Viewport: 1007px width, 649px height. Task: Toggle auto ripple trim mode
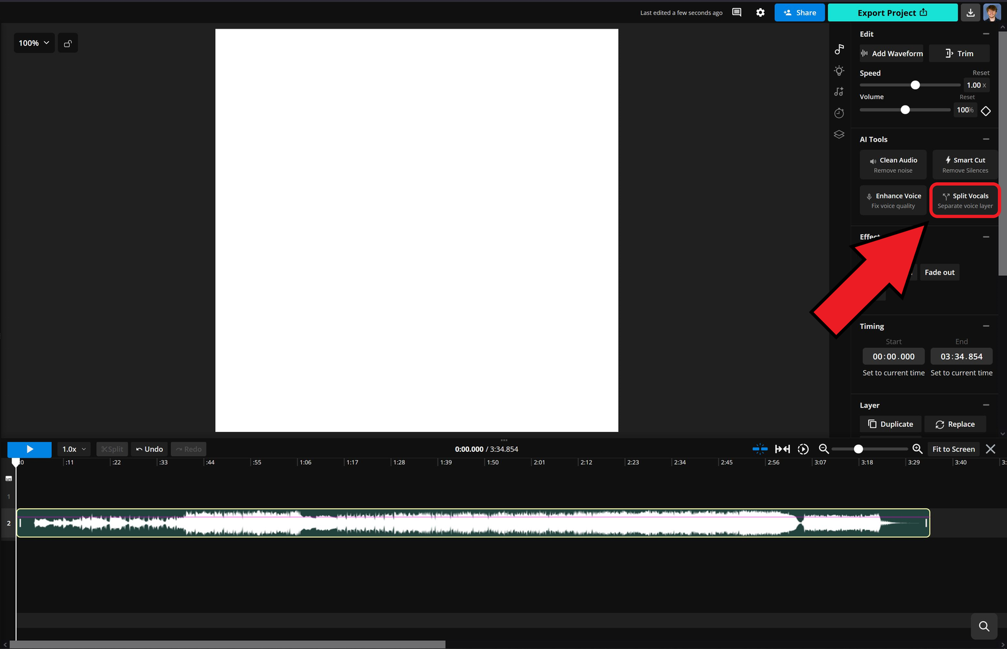[782, 449]
